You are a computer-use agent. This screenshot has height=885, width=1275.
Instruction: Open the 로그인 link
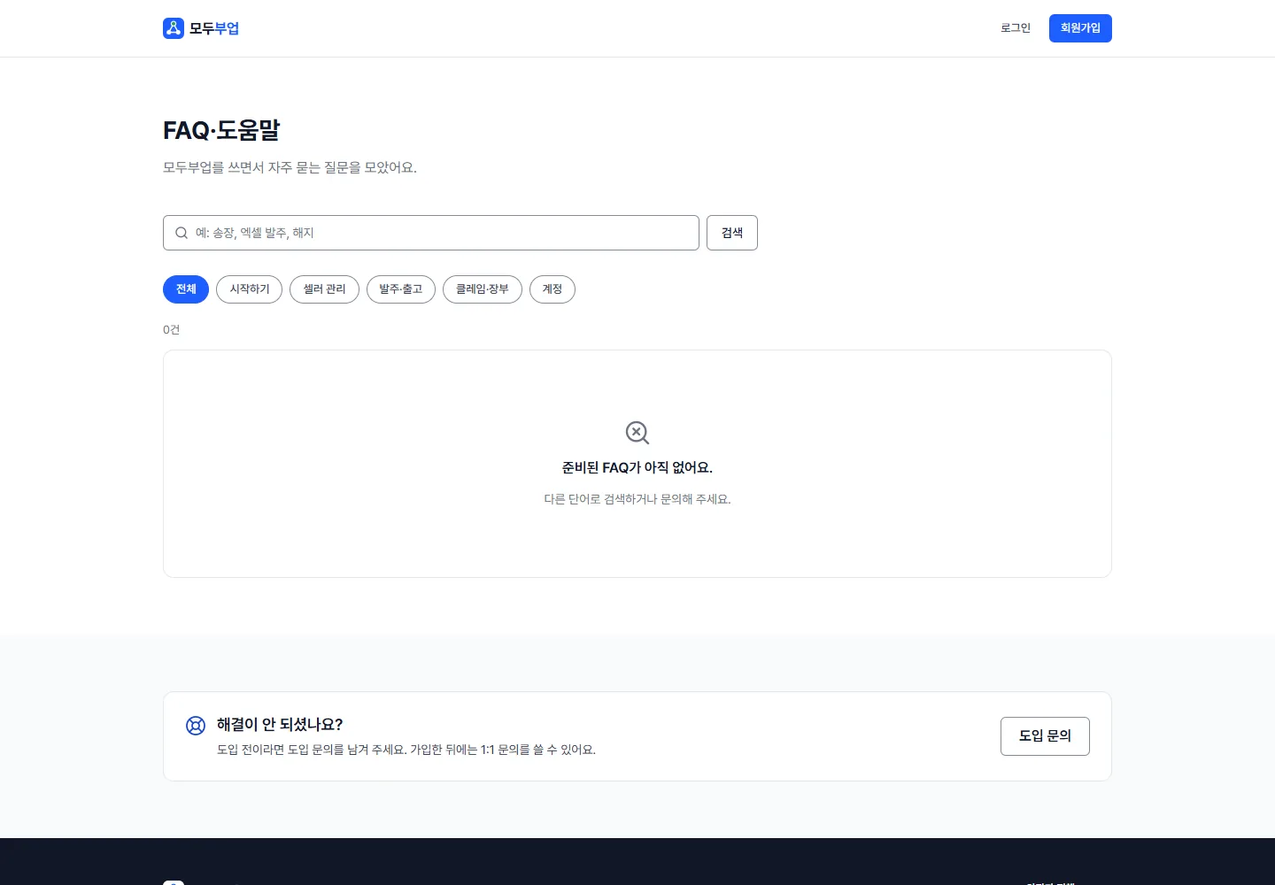click(x=1016, y=28)
